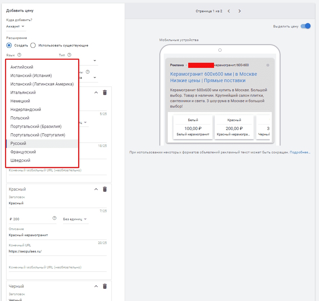The height and width of the screenshot is (301, 319).
Task: Click Мобильные устройства label
Action: point(179,40)
